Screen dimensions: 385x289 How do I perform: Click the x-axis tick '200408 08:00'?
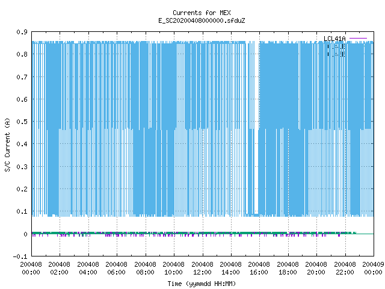click(145, 269)
